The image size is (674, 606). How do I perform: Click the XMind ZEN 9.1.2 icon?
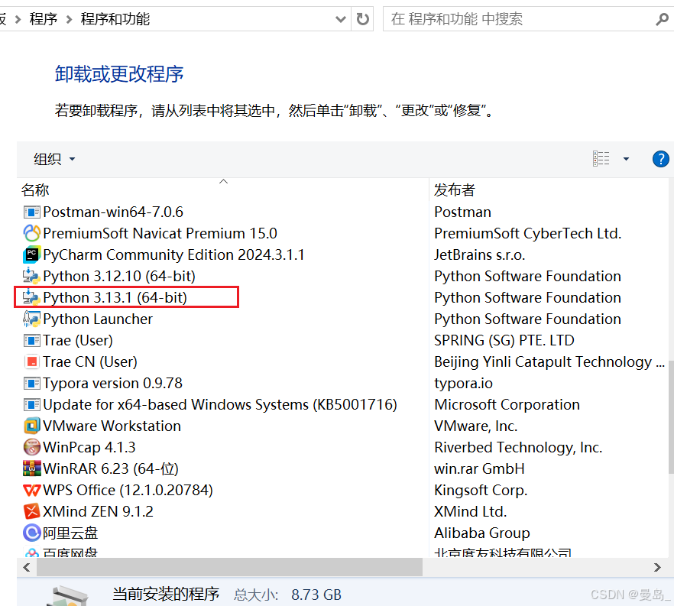[31, 511]
